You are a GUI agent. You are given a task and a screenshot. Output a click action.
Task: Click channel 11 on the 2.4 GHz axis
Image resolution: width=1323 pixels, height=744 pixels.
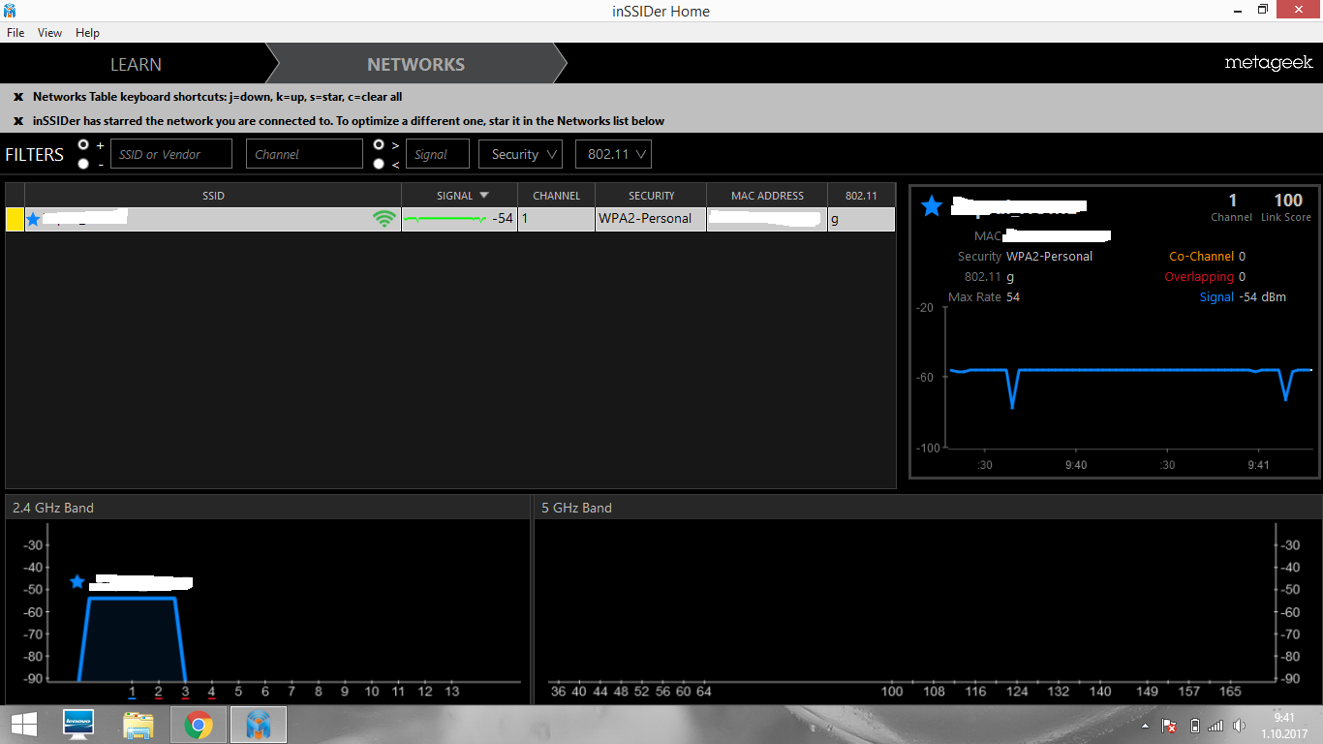tap(398, 692)
